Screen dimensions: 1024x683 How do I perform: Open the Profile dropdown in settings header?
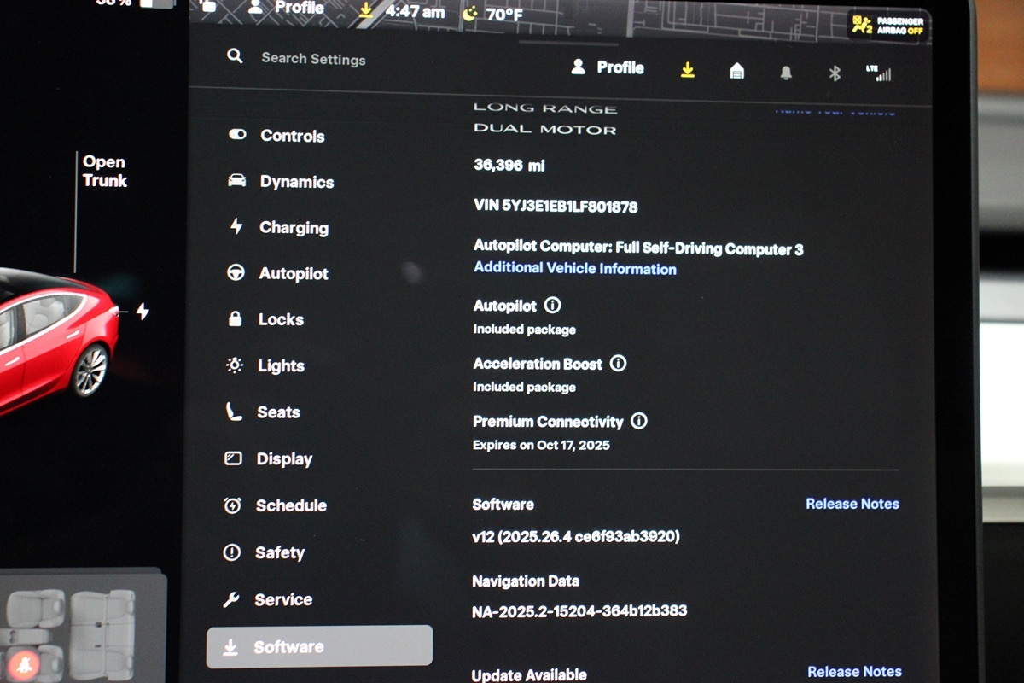coord(608,68)
